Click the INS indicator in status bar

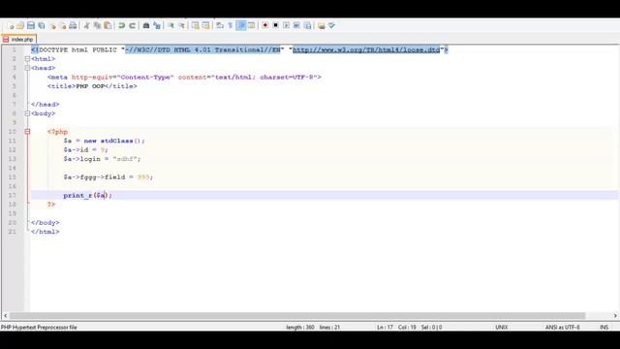point(604,328)
